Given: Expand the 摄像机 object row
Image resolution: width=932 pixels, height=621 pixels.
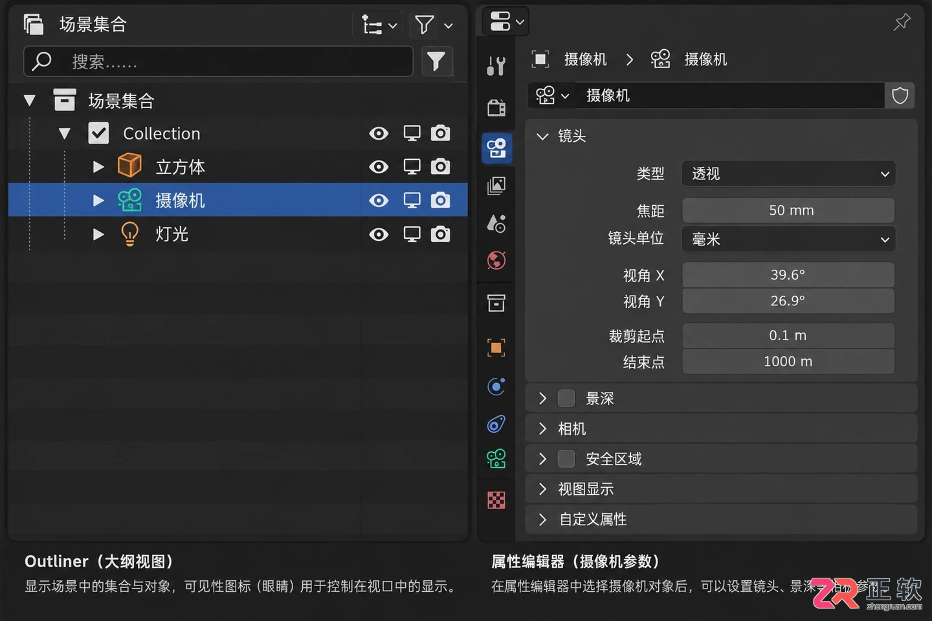Looking at the screenshot, I should pyautogui.click(x=98, y=201).
